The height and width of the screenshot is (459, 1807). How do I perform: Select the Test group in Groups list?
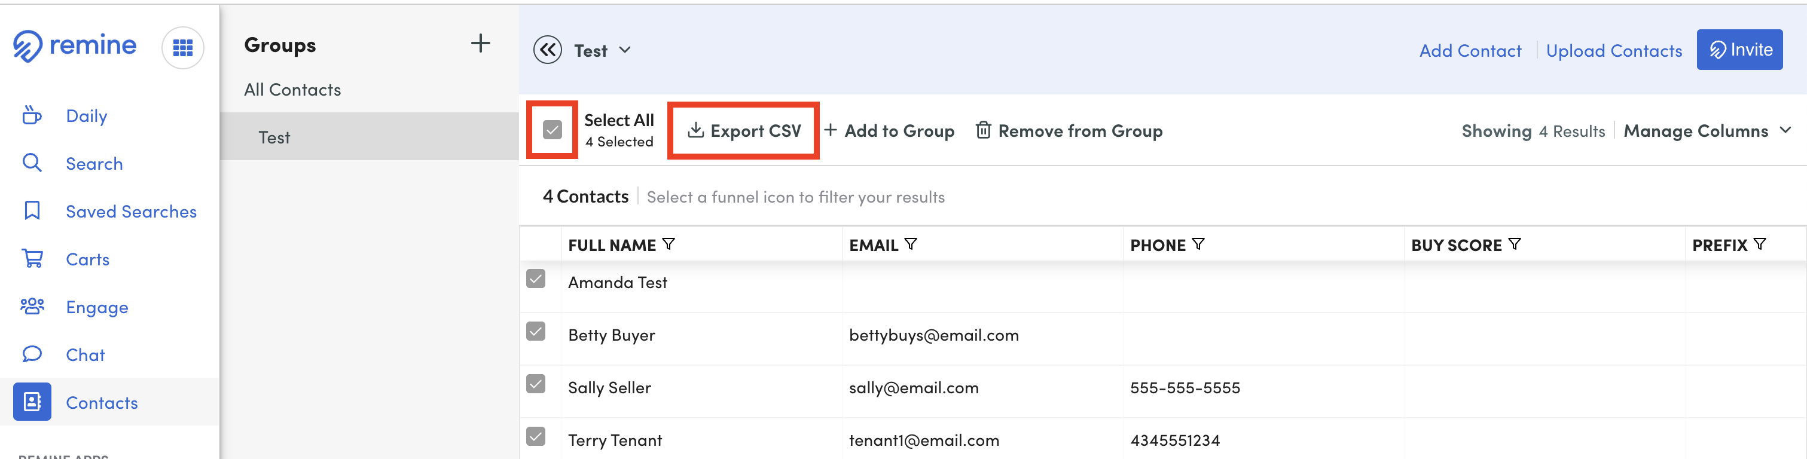pyautogui.click(x=274, y=137)
